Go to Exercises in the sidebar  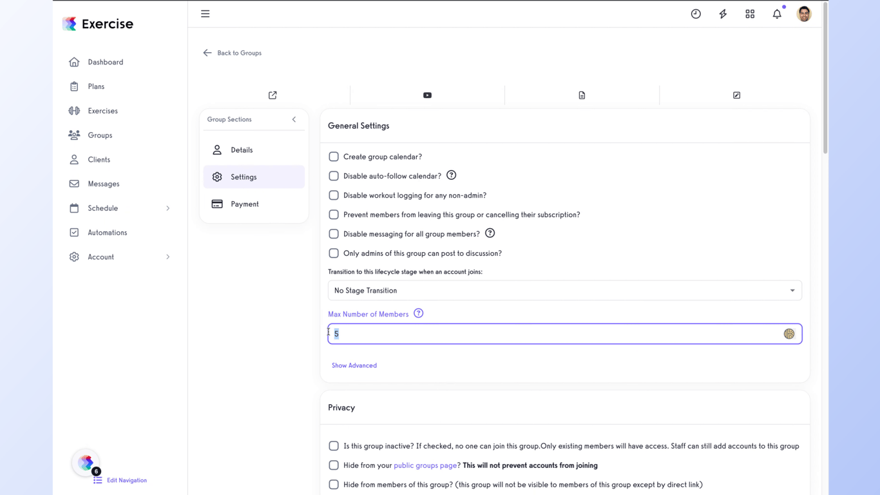pyautogui.click(x=102, y=111)
